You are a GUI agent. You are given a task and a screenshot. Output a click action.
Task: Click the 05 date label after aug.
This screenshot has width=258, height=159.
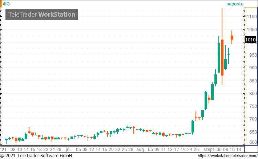point(150,150)
